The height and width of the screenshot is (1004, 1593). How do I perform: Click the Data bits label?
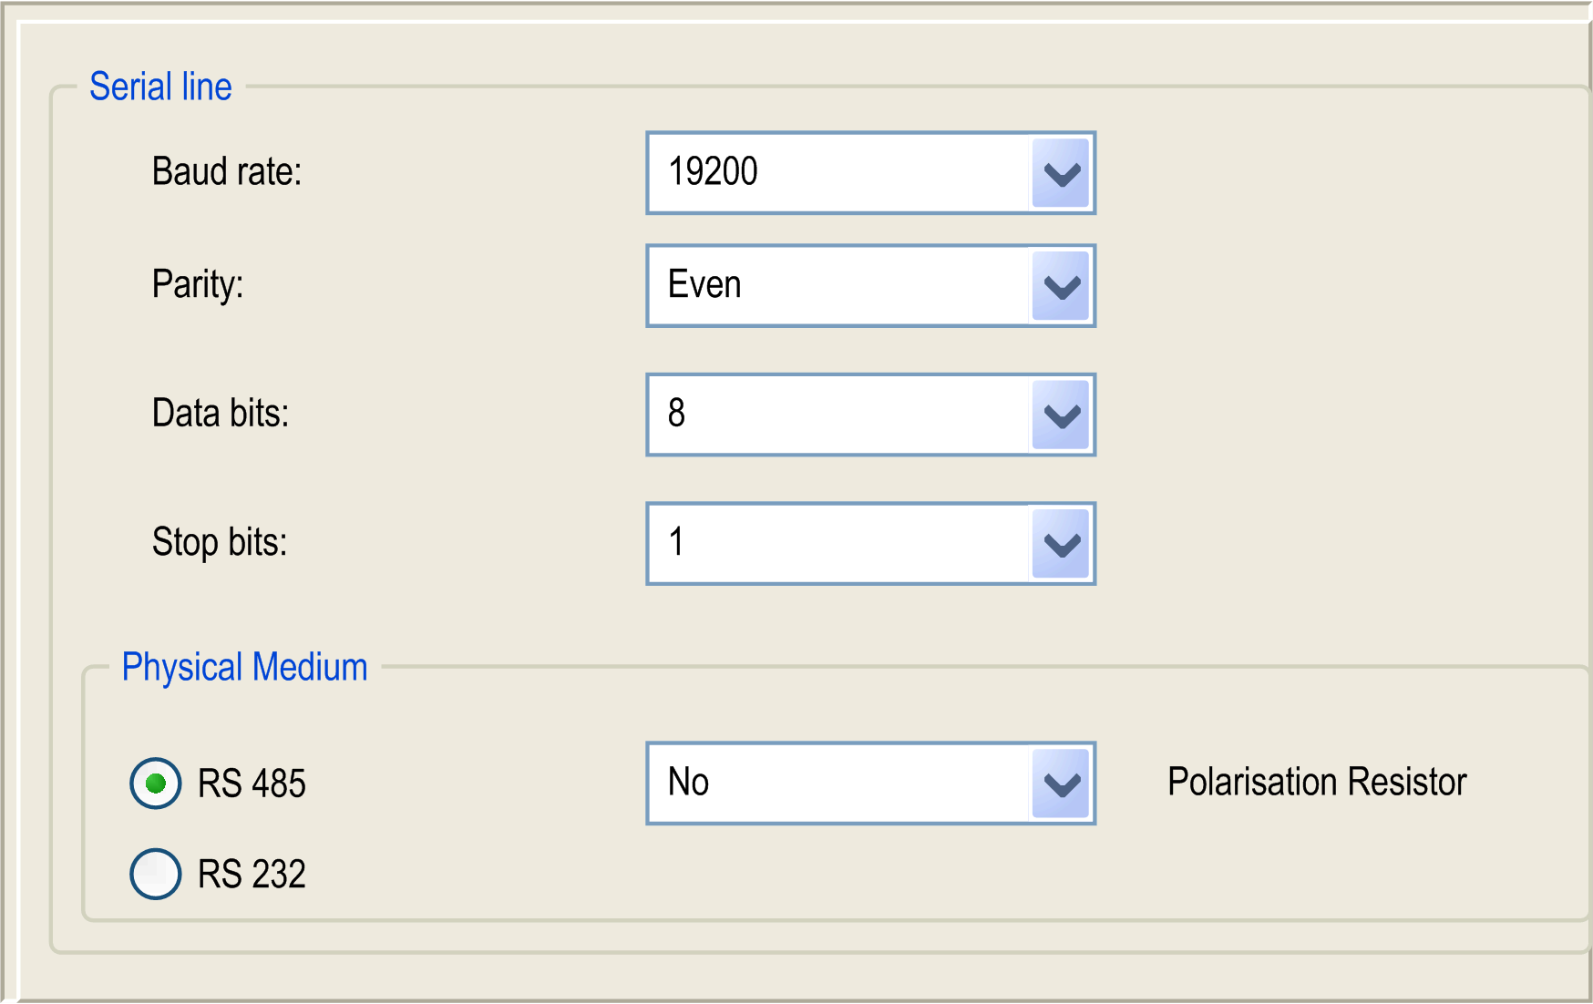[x=221, y=414]
